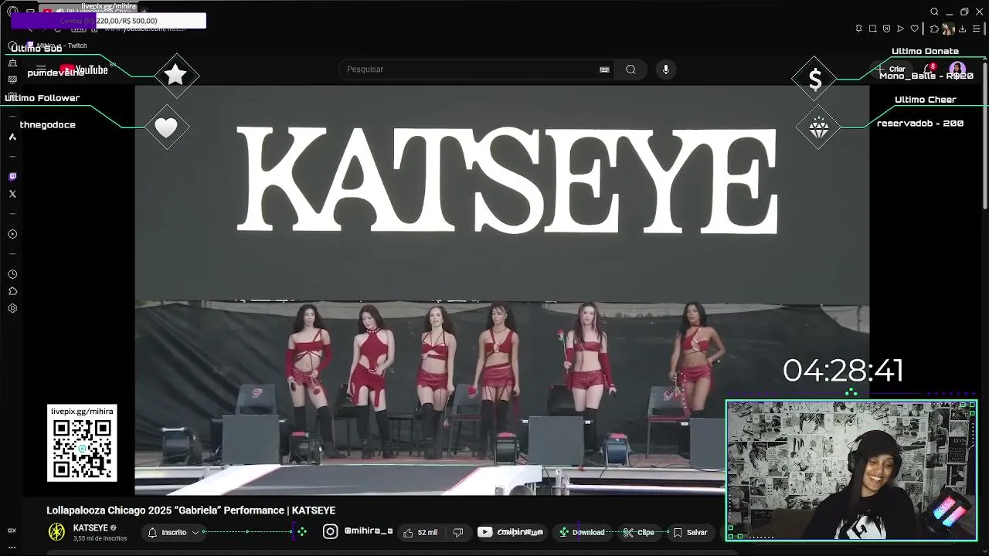Click the KATSEYE video player
Viewport: 989px width, 556px height.
502,290
